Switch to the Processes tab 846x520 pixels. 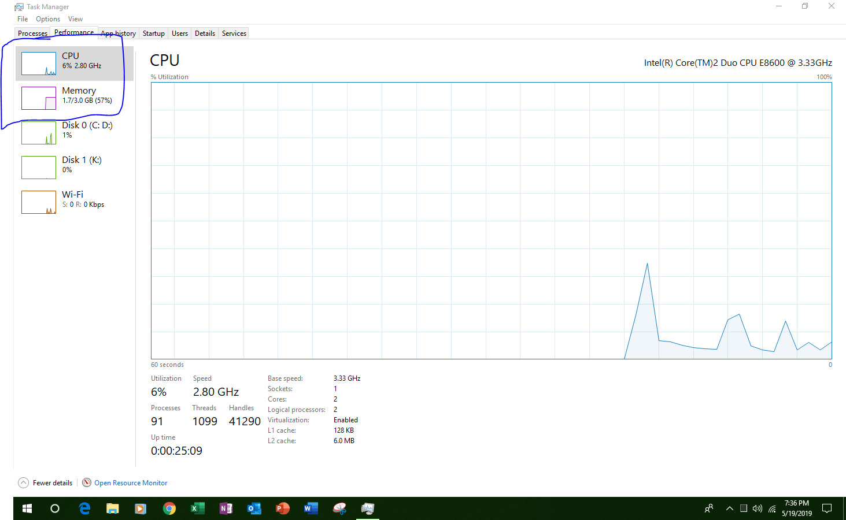32,34
